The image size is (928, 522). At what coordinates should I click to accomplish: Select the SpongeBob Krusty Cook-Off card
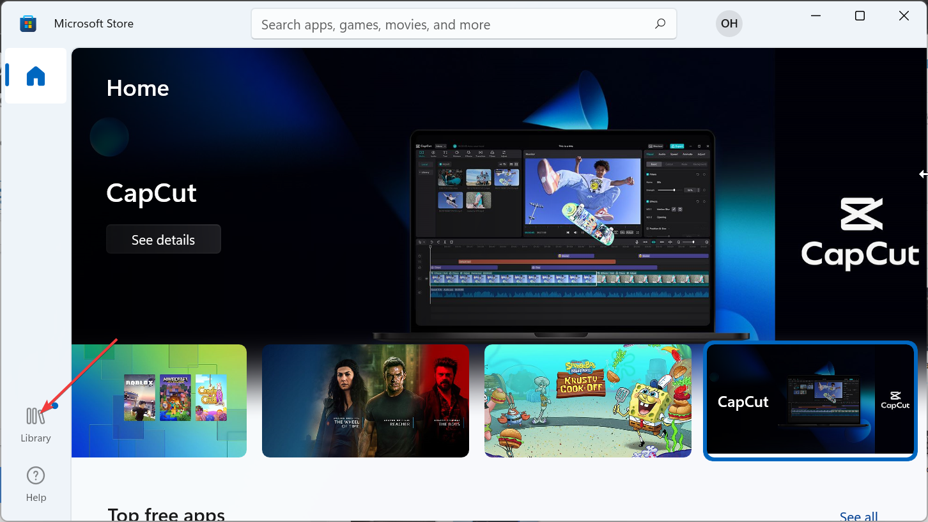(x=588, y=401)
